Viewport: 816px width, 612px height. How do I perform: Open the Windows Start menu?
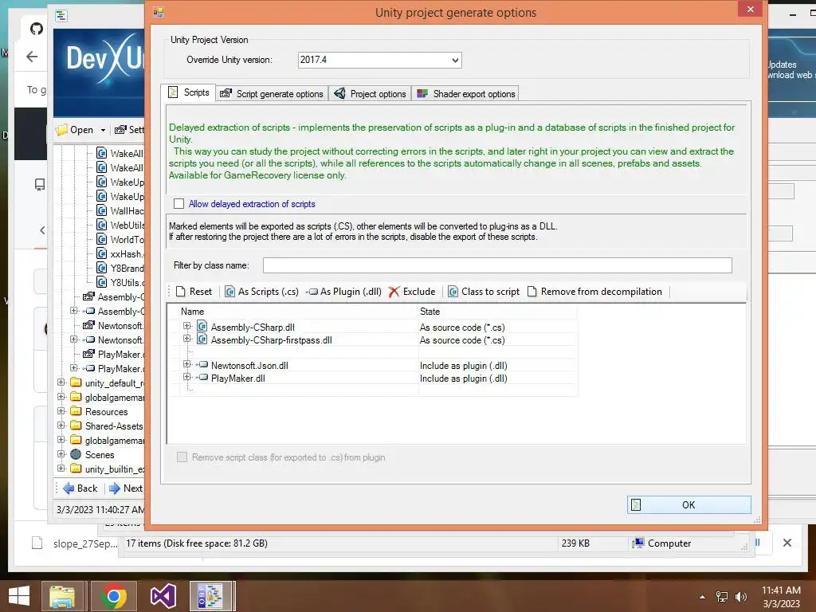19,596
